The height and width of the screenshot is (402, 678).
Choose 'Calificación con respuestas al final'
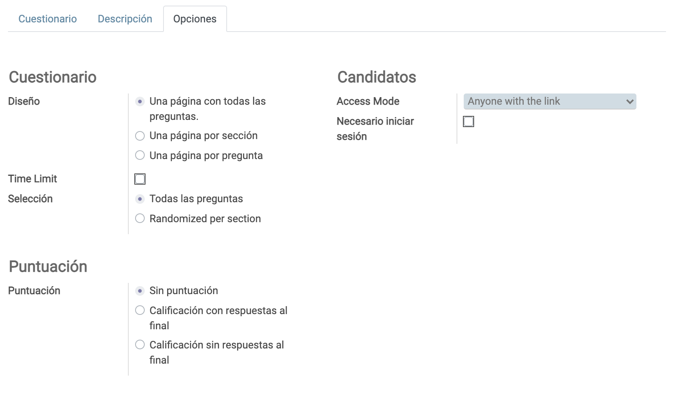point(140,310)
